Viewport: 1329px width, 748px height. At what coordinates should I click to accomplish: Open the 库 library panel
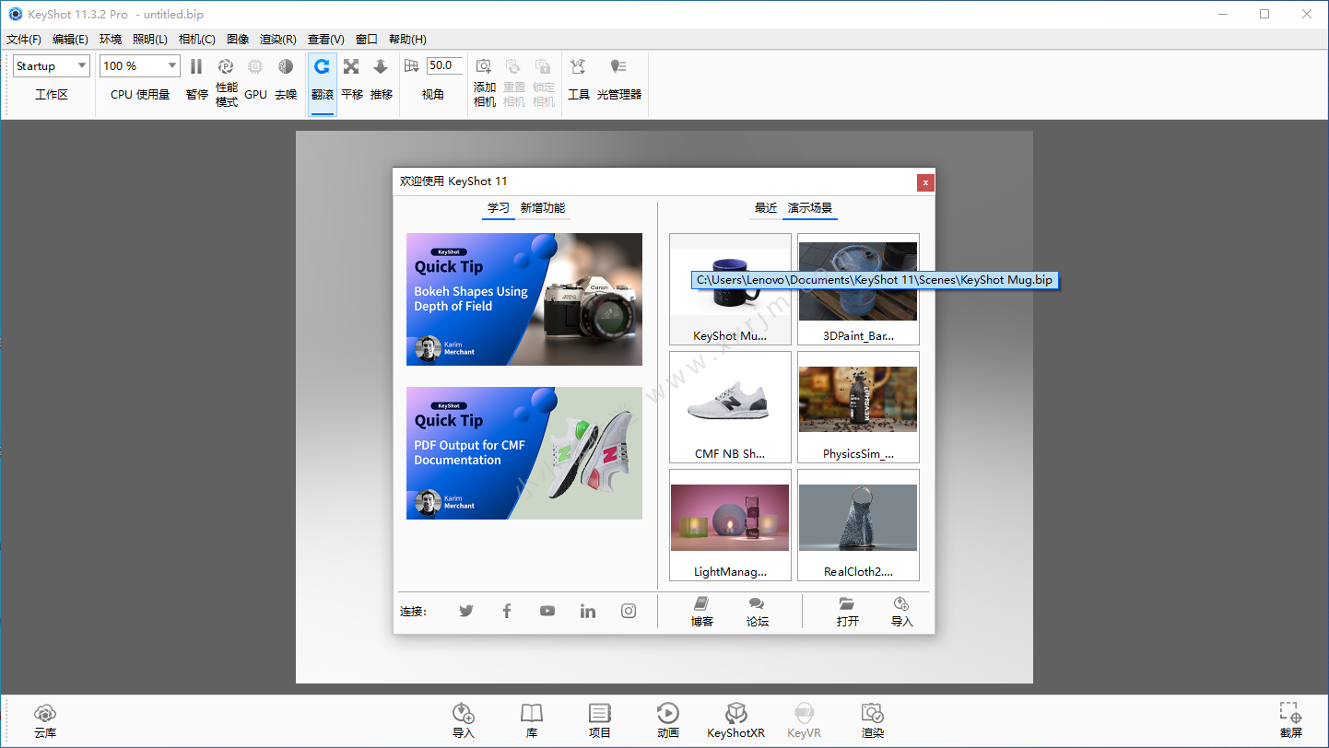pos(532,721)
